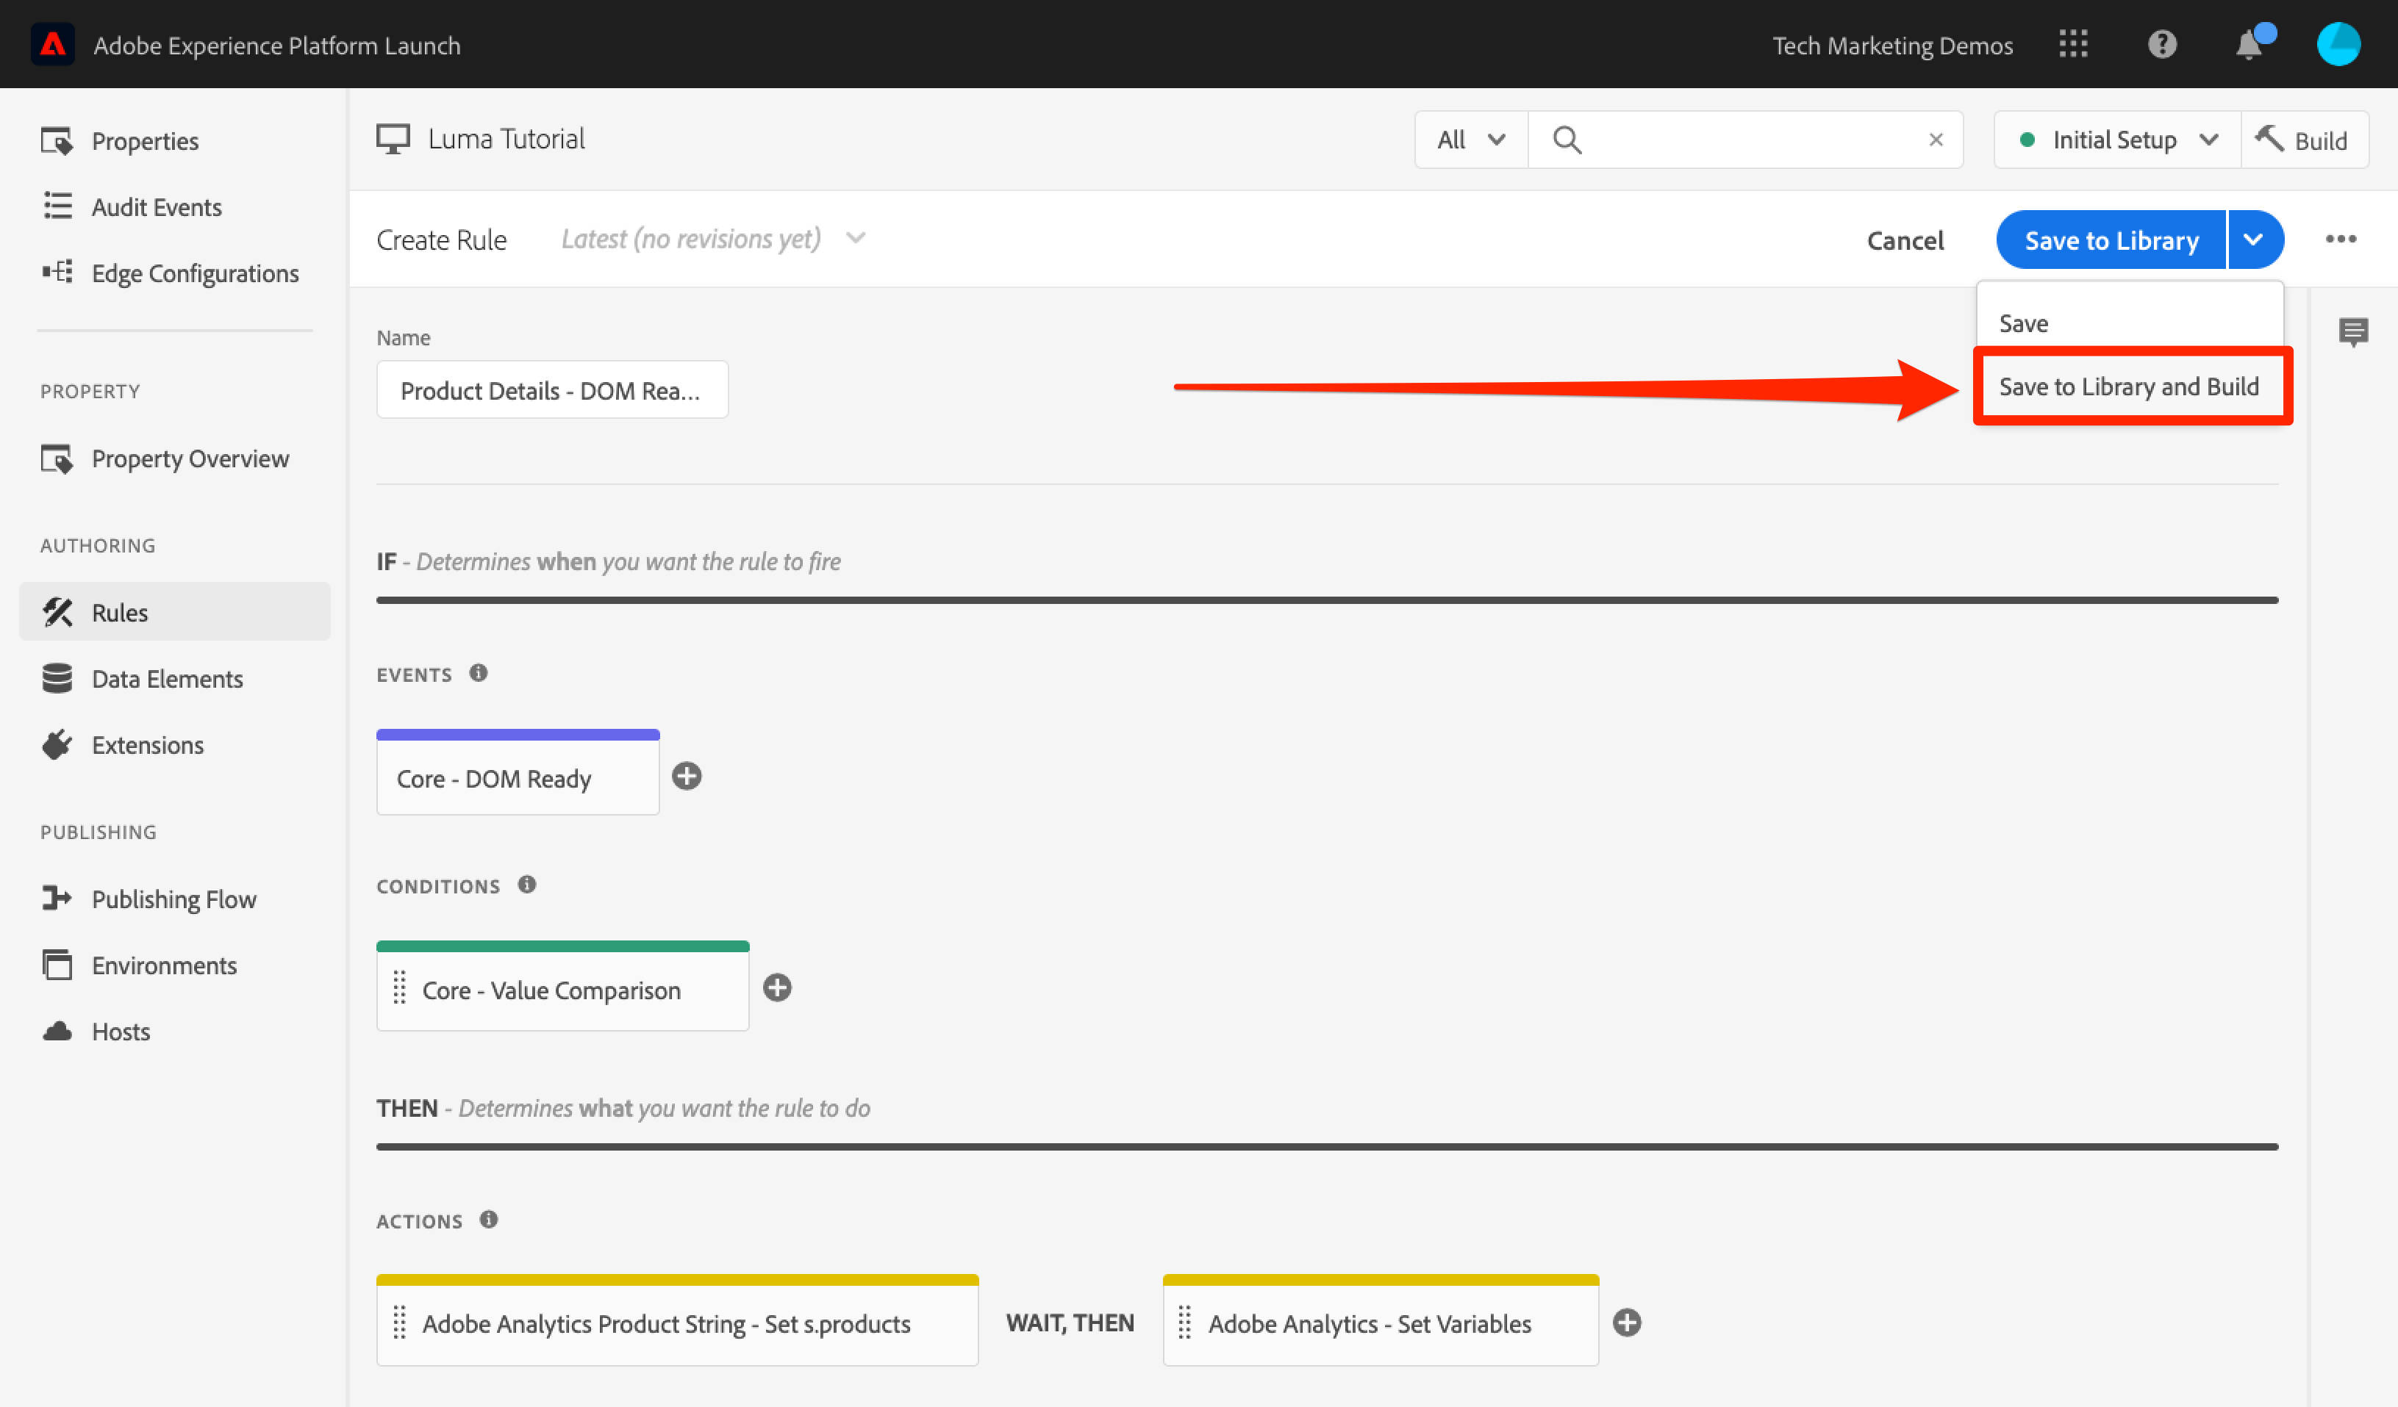The height and width of the screenshot is (1407, 2398).
Task: Expand the All filter dropdown
Action: click(x=1470, y=140)
